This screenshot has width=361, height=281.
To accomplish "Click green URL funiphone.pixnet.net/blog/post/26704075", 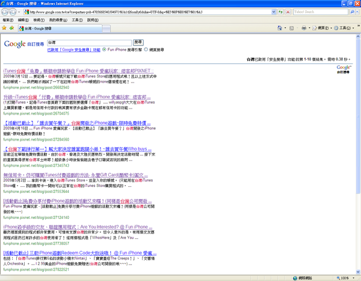I will [36, 113].
